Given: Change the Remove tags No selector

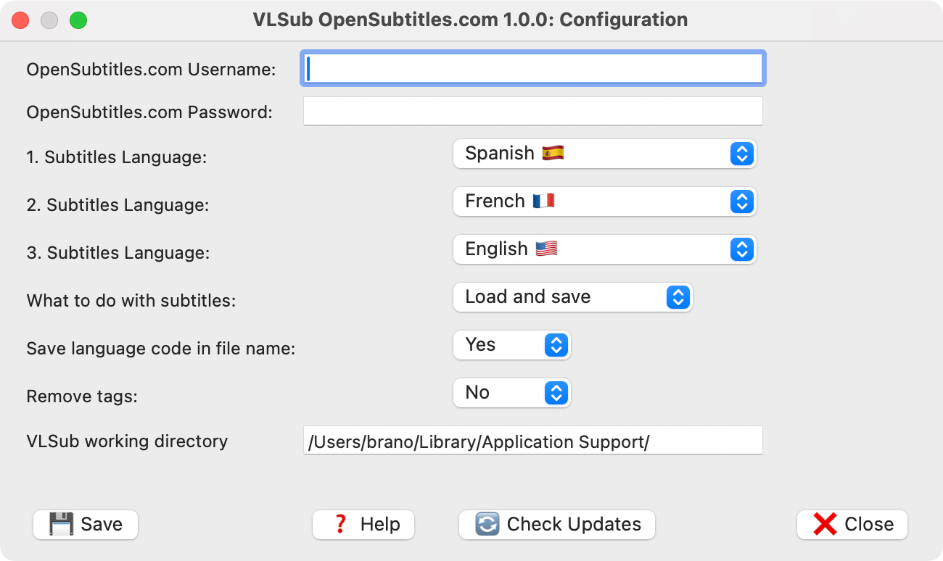Looking at the screenshot, I should 512,393.
